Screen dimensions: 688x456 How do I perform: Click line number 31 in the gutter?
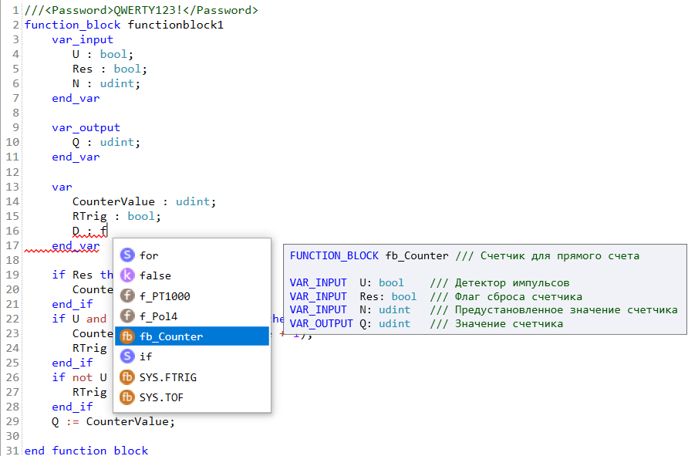pyautogui.click(x=12, y=450)
